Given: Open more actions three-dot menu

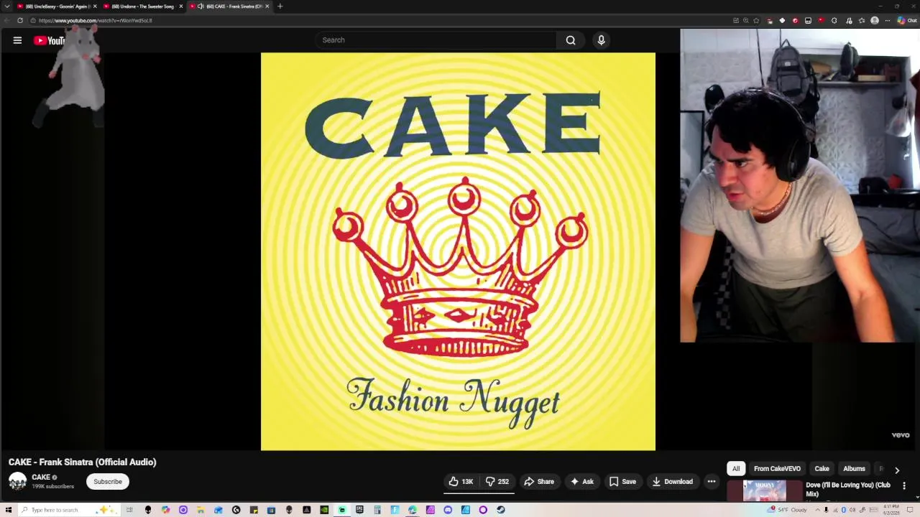Looking at the screenshot, I should point(712,481).
